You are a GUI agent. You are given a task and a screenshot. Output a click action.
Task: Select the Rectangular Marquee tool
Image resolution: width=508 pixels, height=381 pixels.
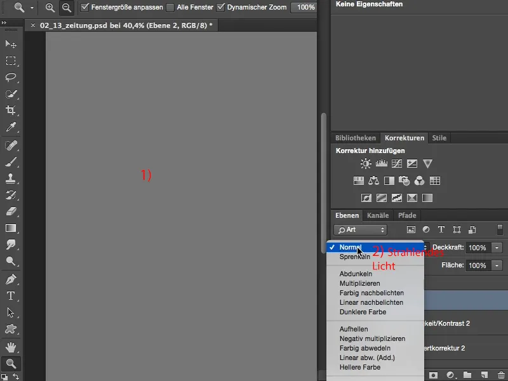11,61
